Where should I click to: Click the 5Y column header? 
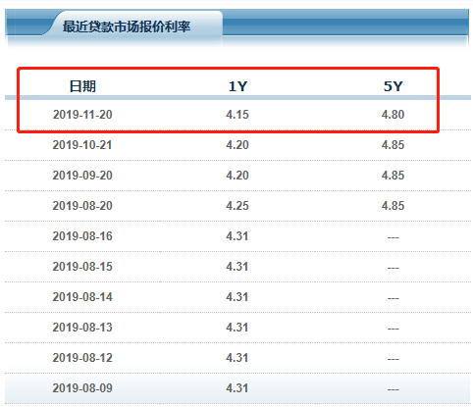[393, 86]
